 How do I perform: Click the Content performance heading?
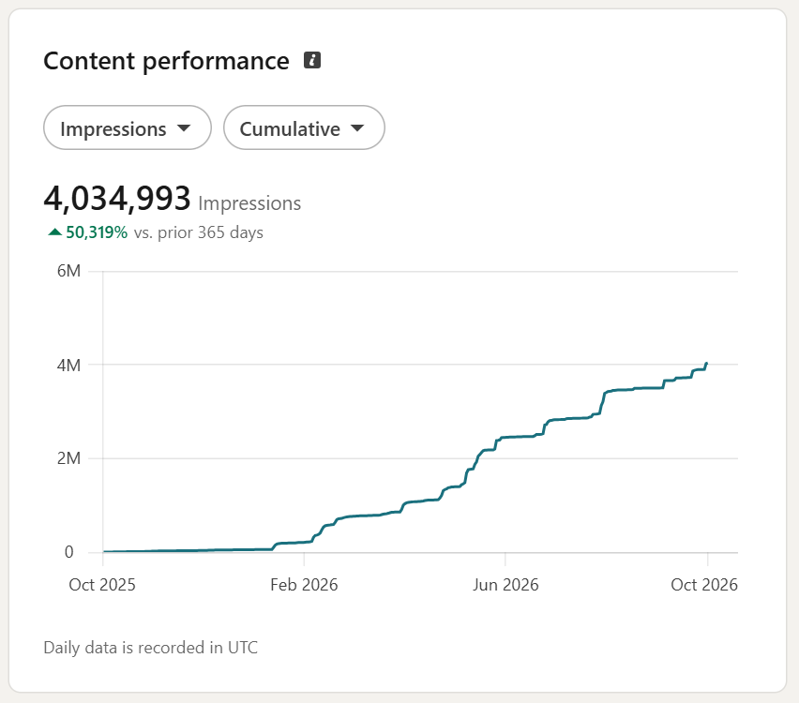pos(166,61)
